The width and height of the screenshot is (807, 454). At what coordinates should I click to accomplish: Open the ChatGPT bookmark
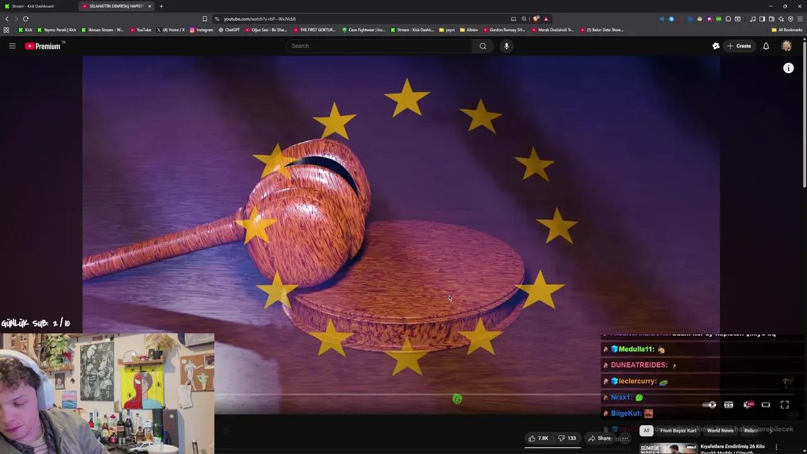[x=229, y=30]
